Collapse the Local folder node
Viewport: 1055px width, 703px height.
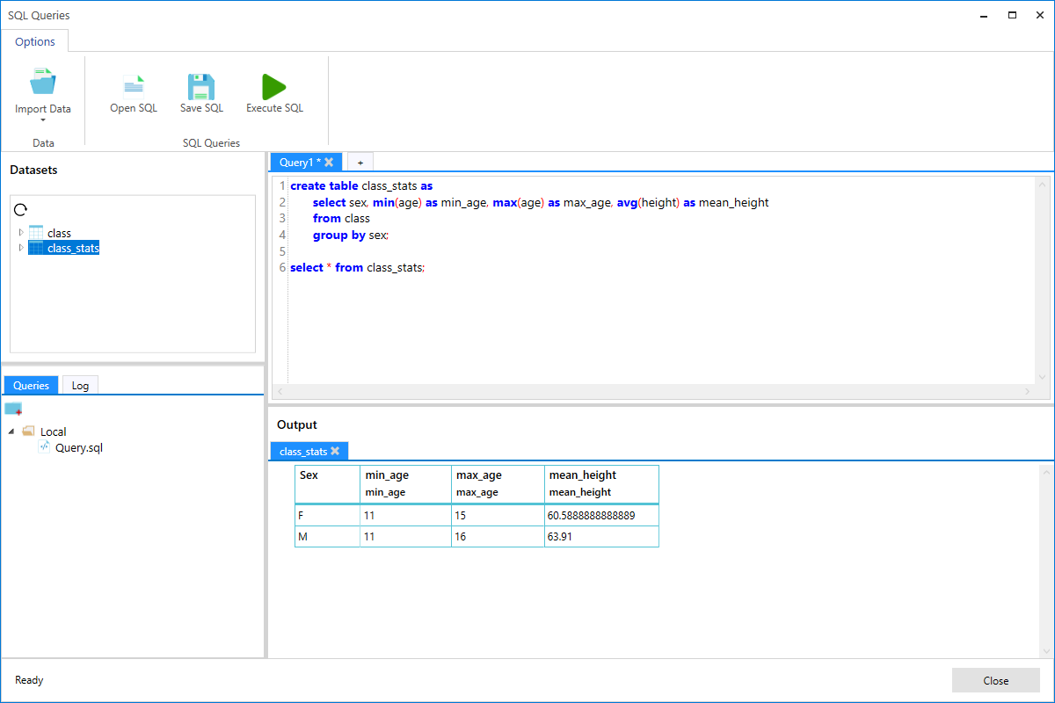[x=11, y=431]
